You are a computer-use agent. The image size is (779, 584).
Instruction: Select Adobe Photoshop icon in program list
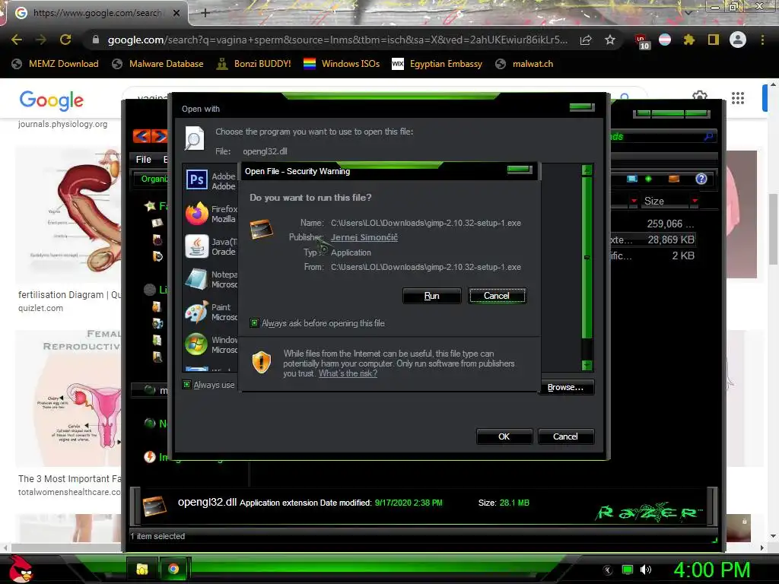point(197,179)
